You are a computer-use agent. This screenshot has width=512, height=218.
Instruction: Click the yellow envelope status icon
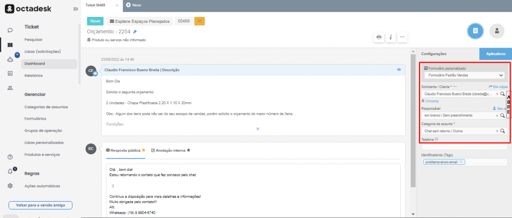pyautogui.click(x=199, y=21)
